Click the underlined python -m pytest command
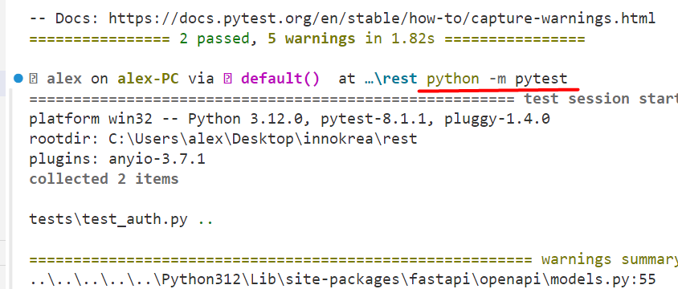 coord(496,79)
